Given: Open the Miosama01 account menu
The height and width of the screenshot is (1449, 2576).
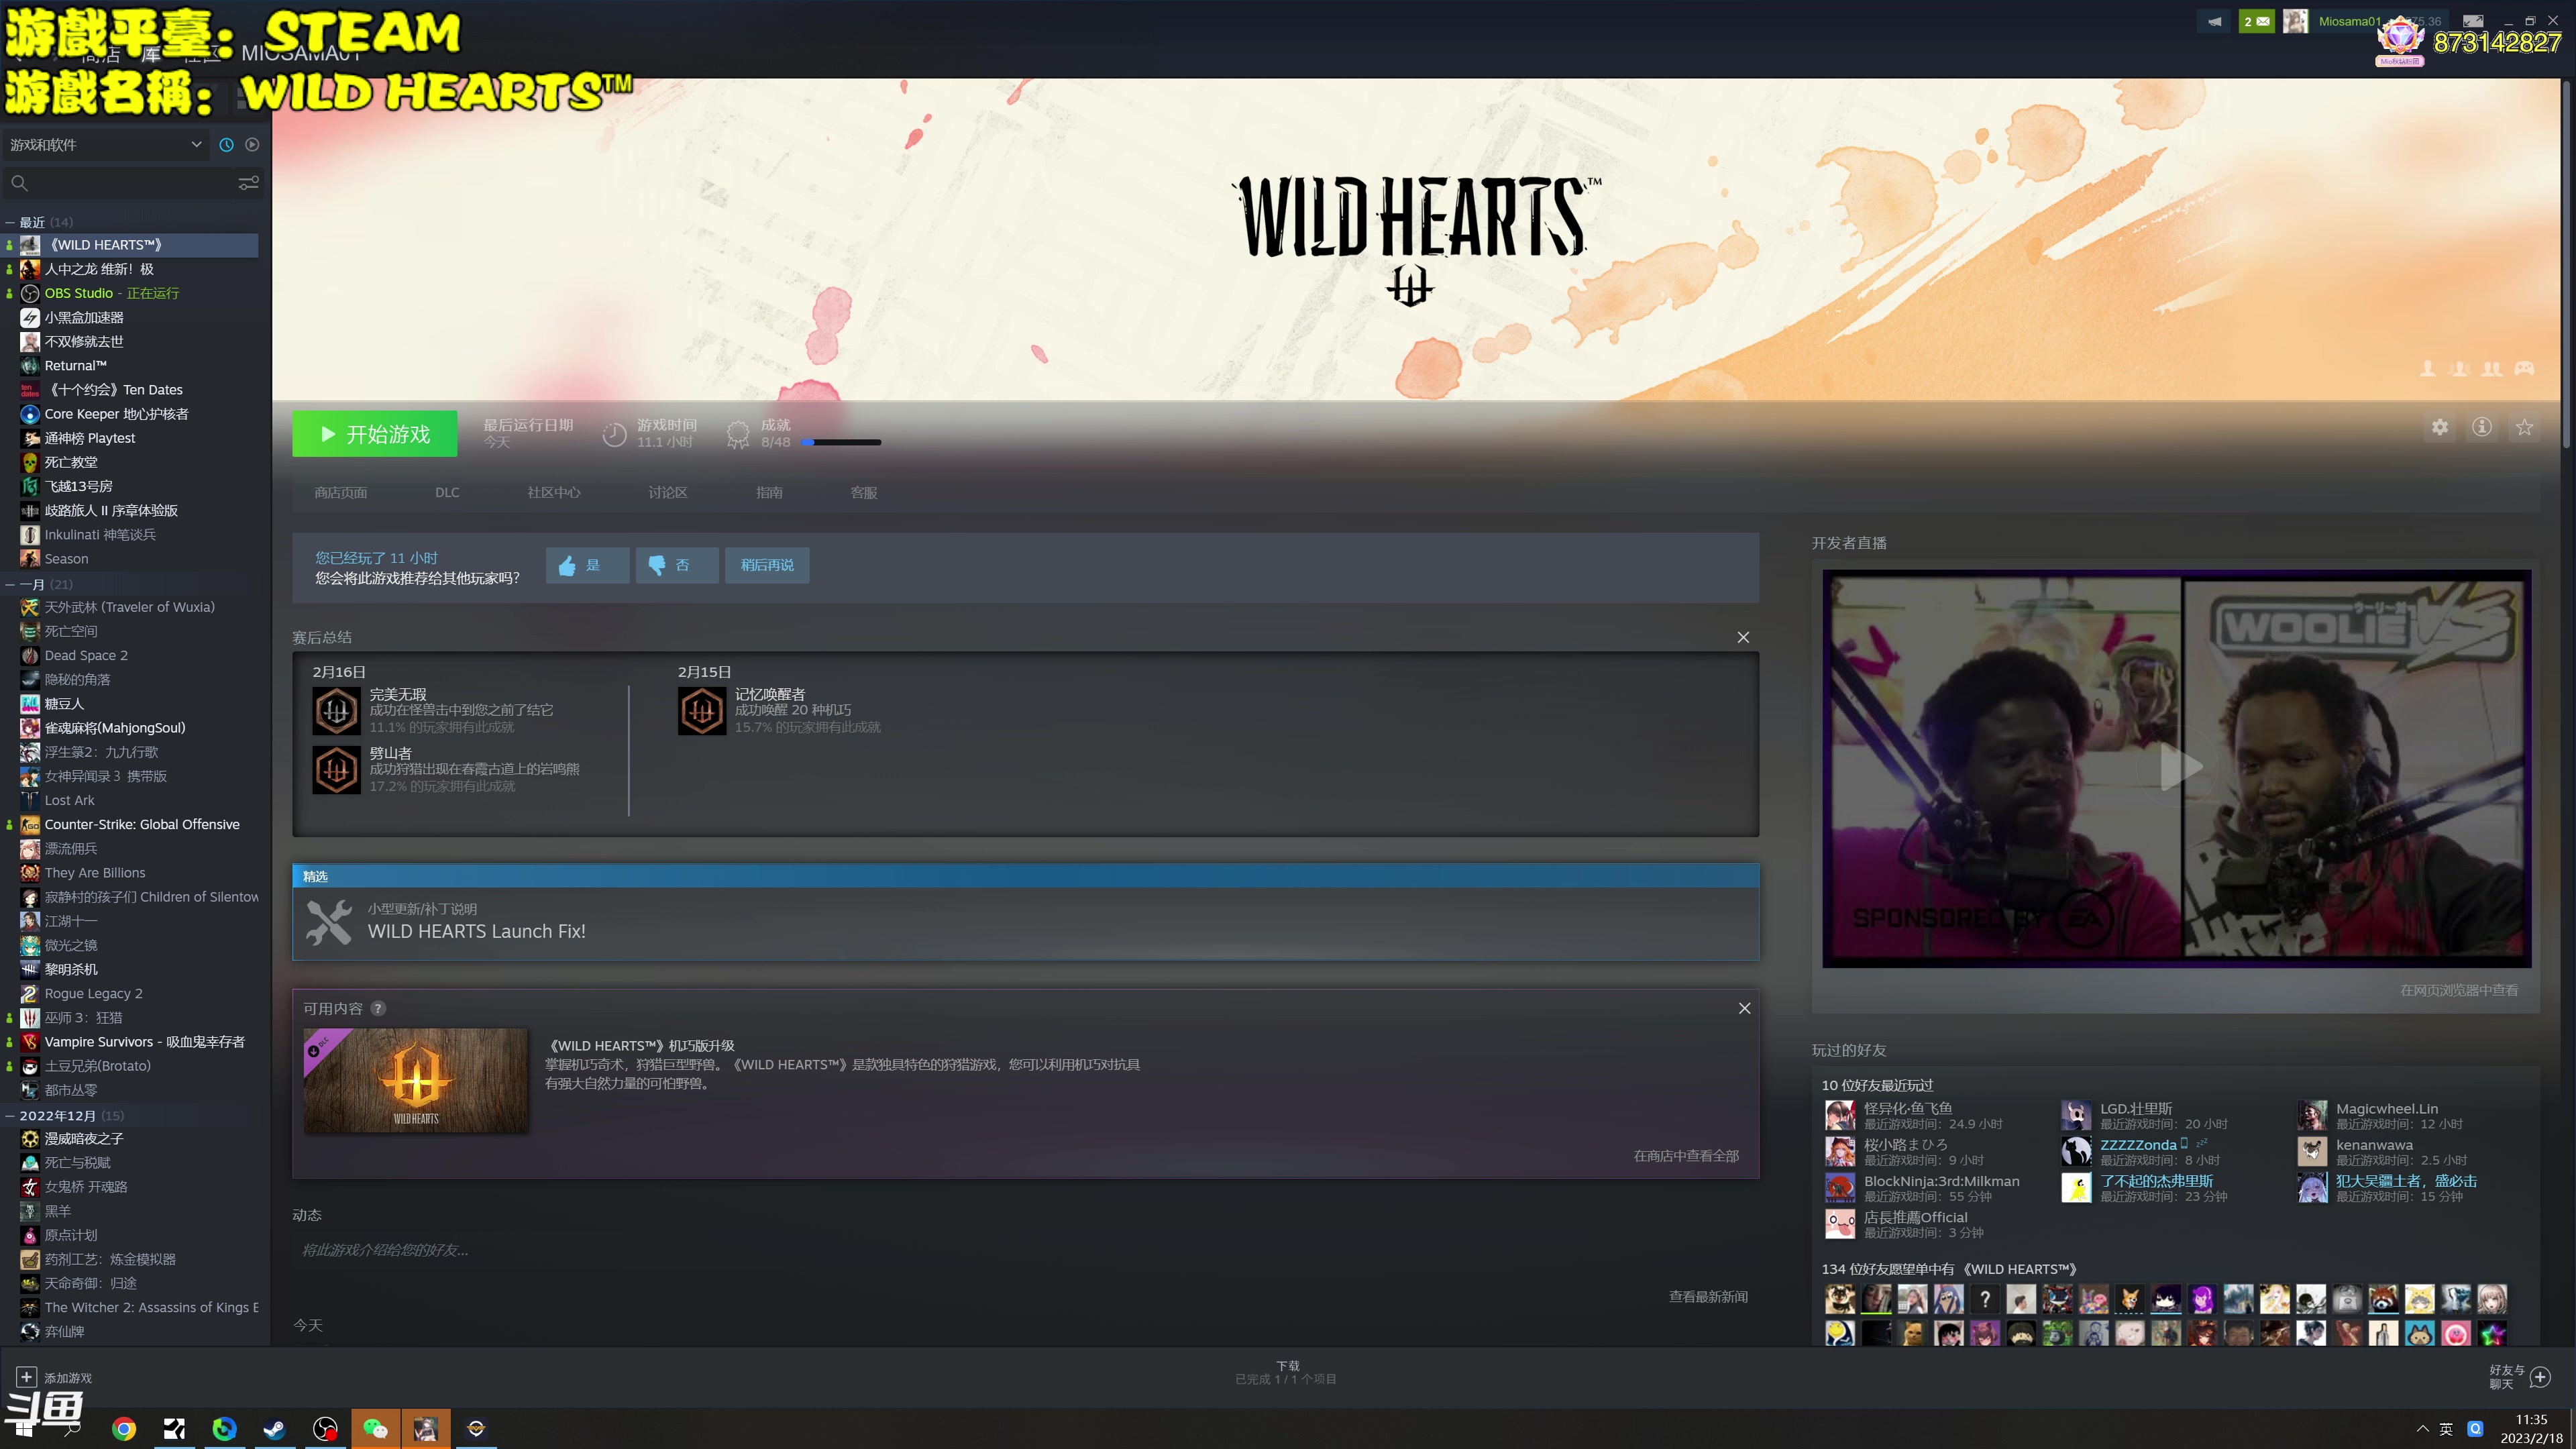Looking at the screenshot, I should 2349,21.
